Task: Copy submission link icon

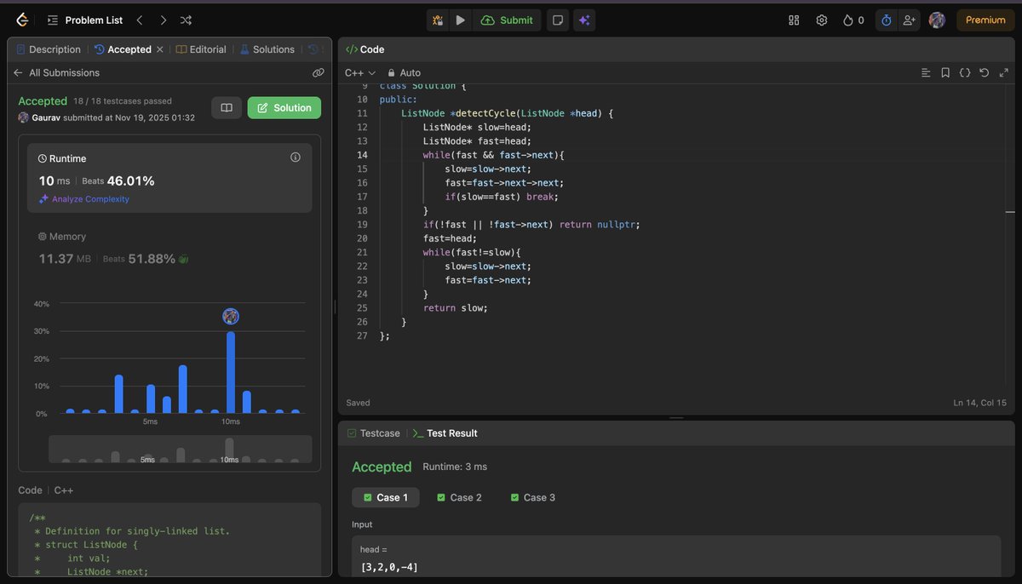Action: click(319, 73)
